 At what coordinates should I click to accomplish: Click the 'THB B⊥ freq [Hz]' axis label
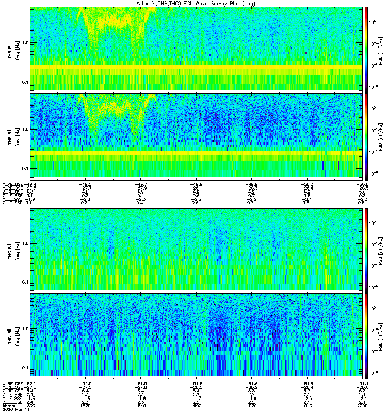13,51
